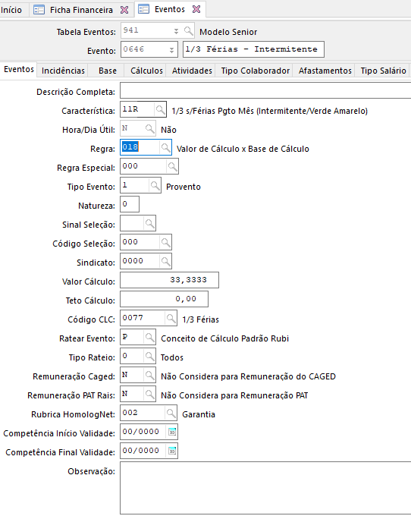Click the 'Modelo Senior' table description text

pyautogui.click(x=228, y=32)
